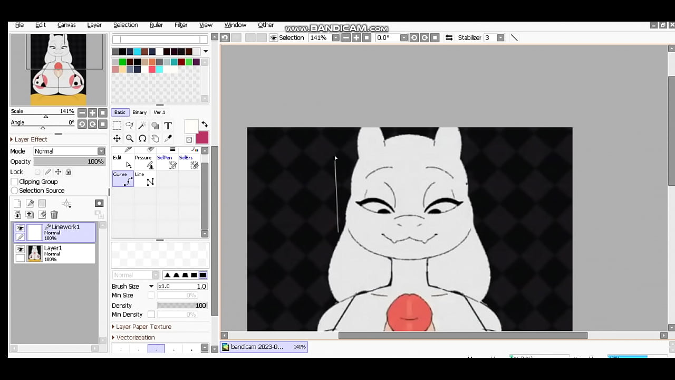The image size is (675, 380).
Task: Enable the Clipping Group checkbox
Action: (x=15, y=182)
